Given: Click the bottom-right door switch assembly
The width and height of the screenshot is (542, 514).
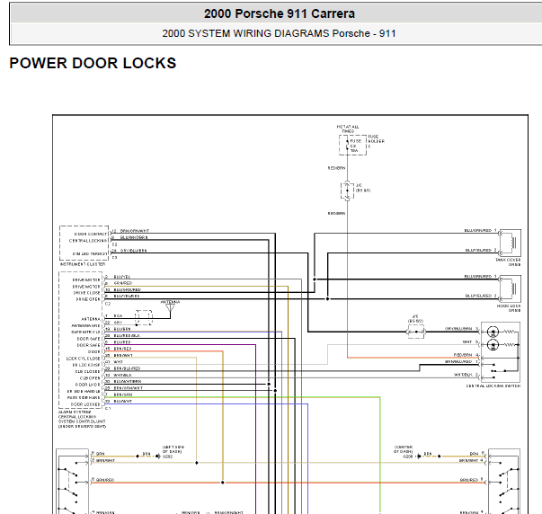Looking at the screenshot, I should pyautogui.click(x=503, y=482).
